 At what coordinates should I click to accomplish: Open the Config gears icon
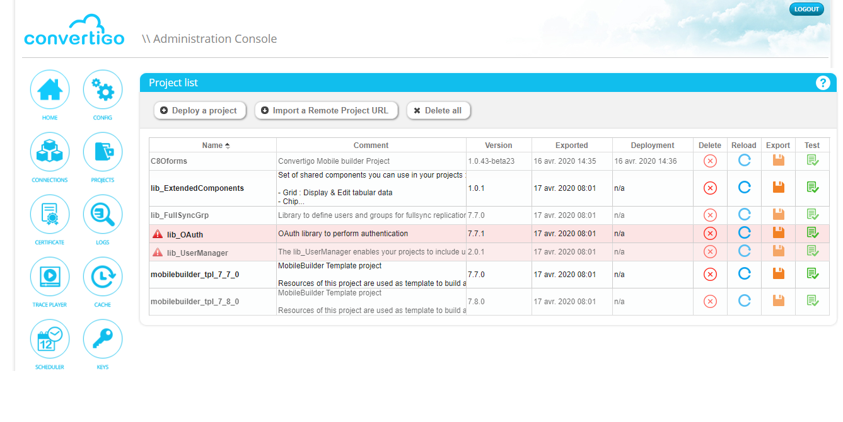coord(103,89)
